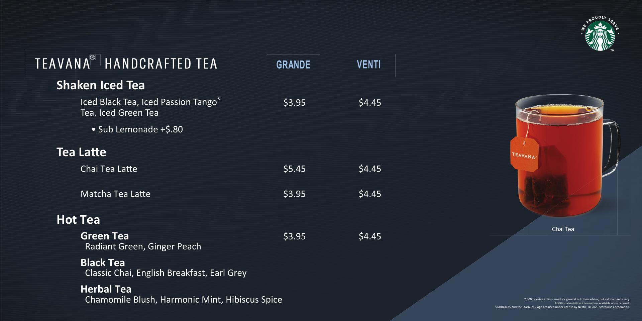642x321 pixels.
Task: Select the Chai Tea Latte item
Action: point(109,169)
